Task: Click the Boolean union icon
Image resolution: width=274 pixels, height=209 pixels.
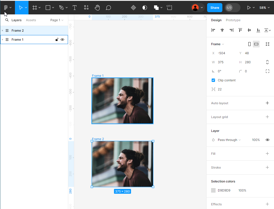Action: point(156,8)
